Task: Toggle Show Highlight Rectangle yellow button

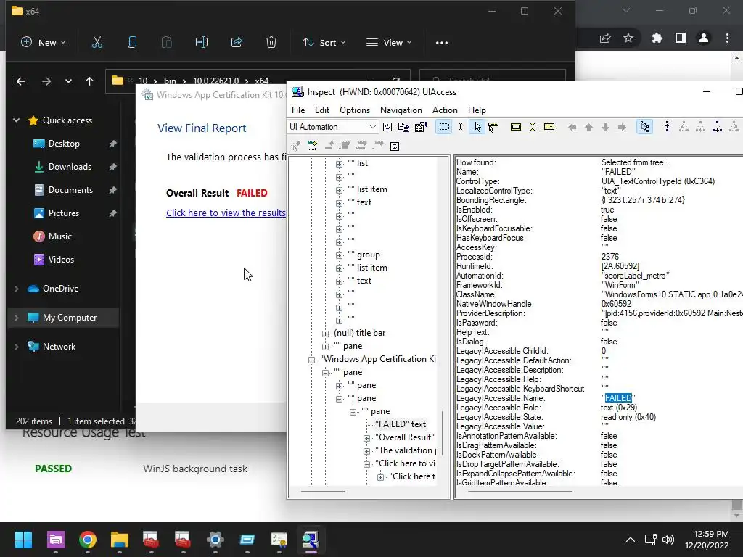Action: coord(516,127)
